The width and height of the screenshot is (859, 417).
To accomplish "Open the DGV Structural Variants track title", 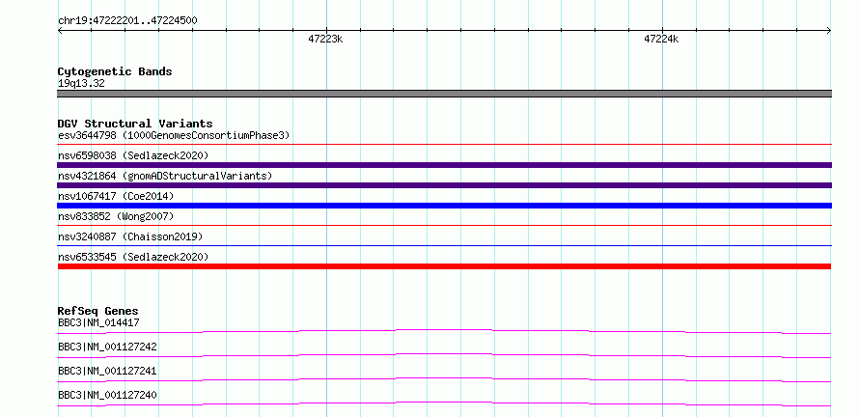I will pyautogui.click(x=135, y=124).
